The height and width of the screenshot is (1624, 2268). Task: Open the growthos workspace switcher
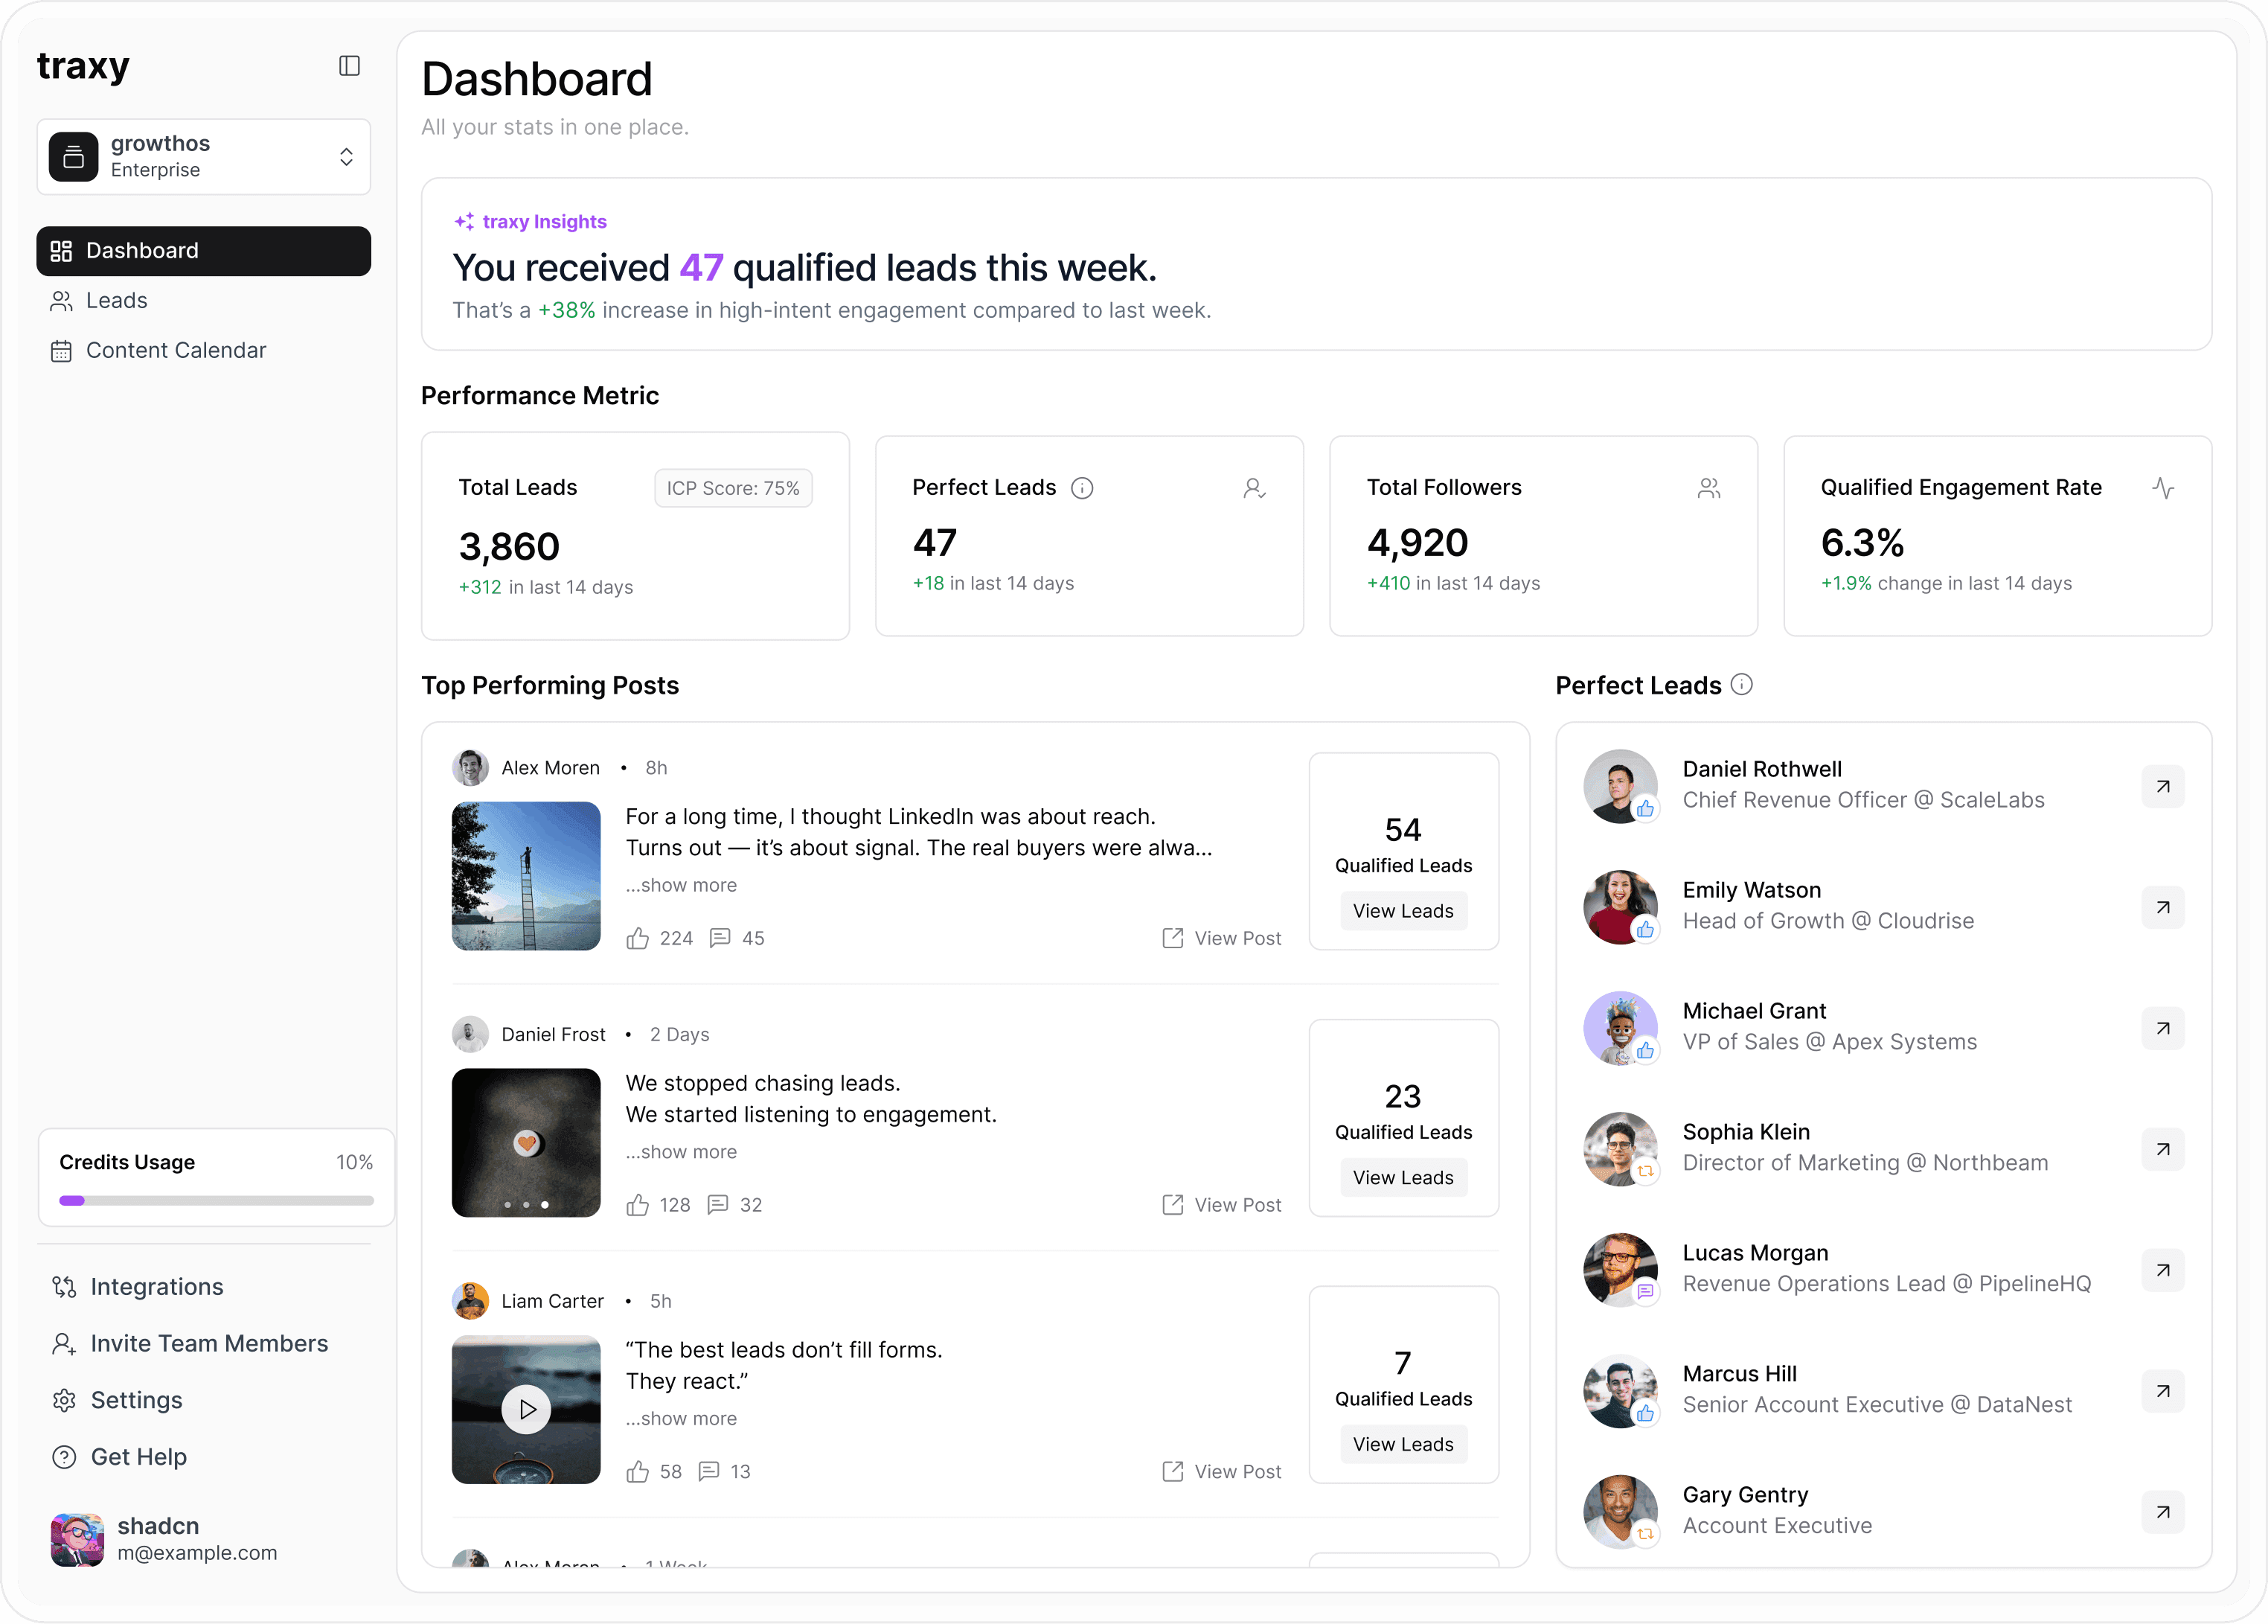[204, 157]
